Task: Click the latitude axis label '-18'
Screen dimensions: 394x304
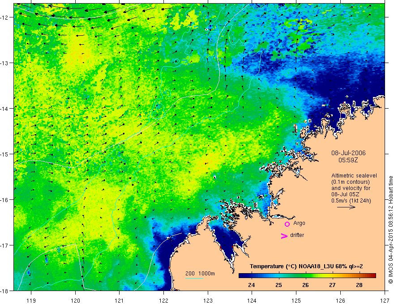Action: coord(5,291)
